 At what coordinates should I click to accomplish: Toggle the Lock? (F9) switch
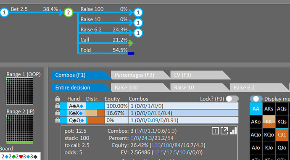232,99
